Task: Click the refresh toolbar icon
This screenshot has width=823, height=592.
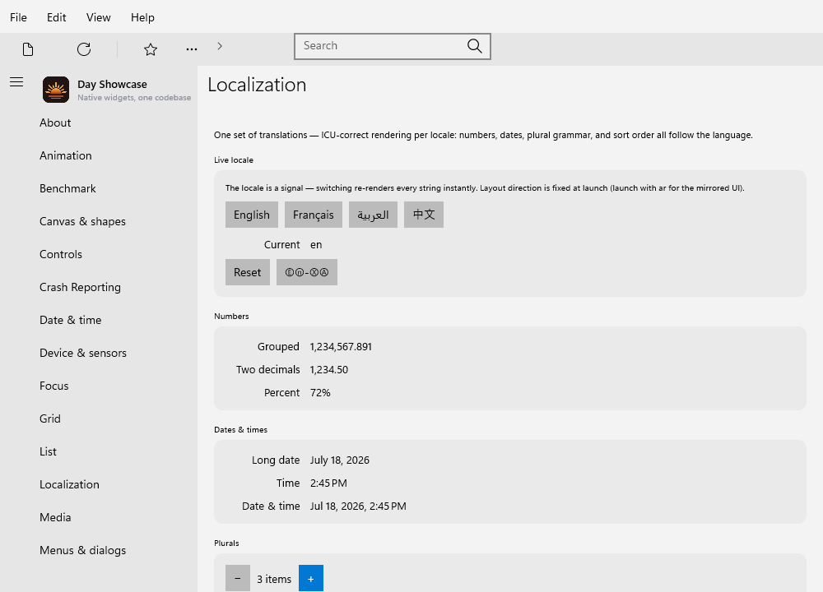Action: coord(84,49)
